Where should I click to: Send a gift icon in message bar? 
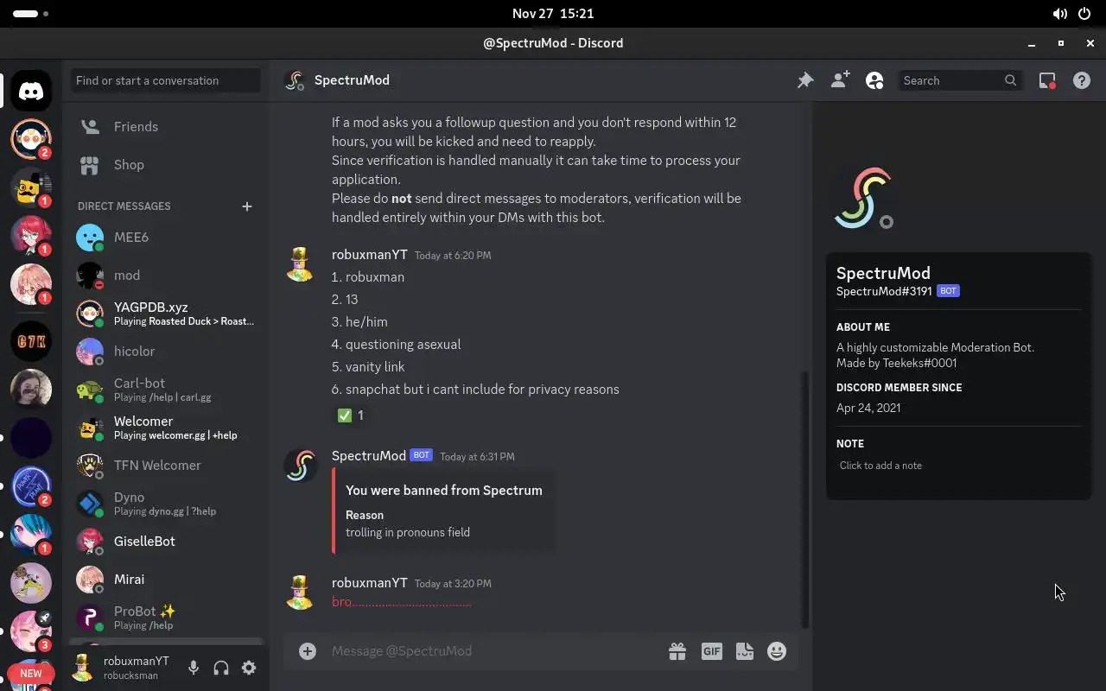tap(677, 651)
